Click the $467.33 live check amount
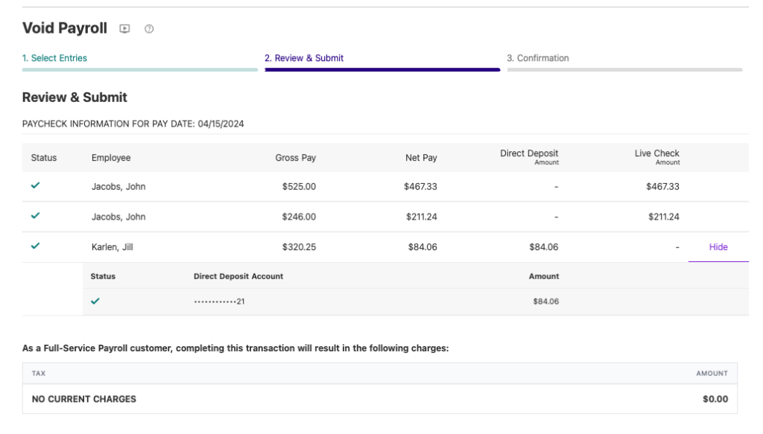763x434 pixels. (x=662, y=187)
